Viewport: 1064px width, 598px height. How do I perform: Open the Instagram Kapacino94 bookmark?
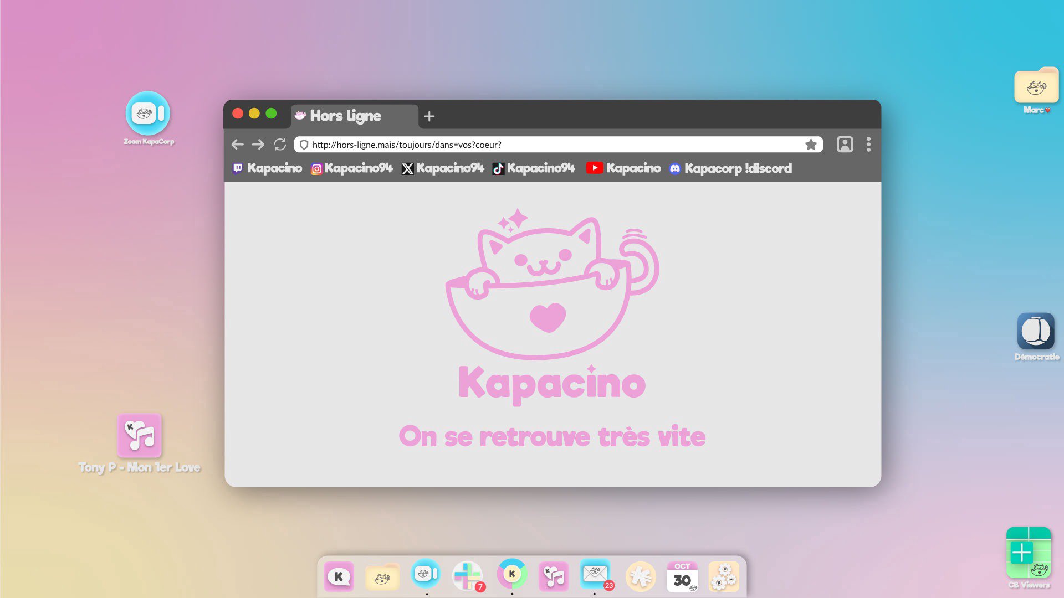(x=352, y=168)
